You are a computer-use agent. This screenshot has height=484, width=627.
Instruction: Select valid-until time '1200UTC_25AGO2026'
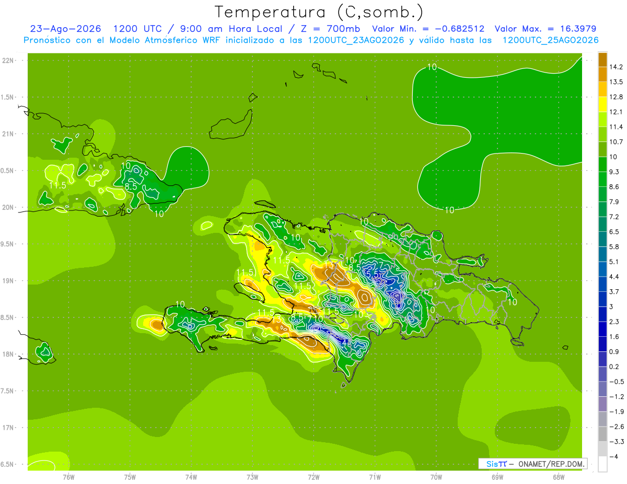(x=550, y=40)
